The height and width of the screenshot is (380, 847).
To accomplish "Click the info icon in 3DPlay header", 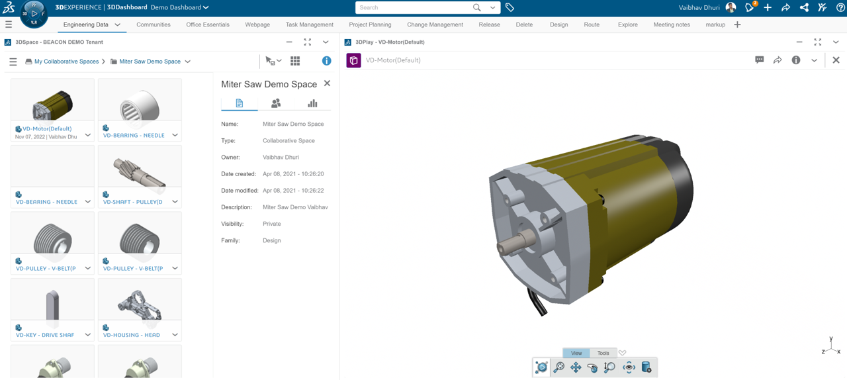I will (x=796, y=60).
